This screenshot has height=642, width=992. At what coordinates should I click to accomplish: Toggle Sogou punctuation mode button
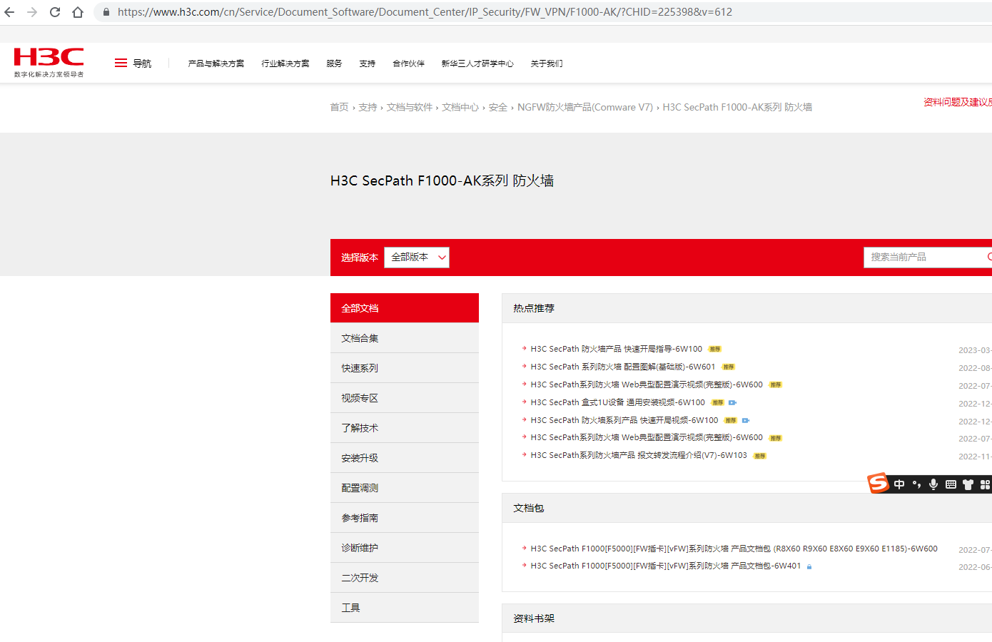tap(916, 484)
